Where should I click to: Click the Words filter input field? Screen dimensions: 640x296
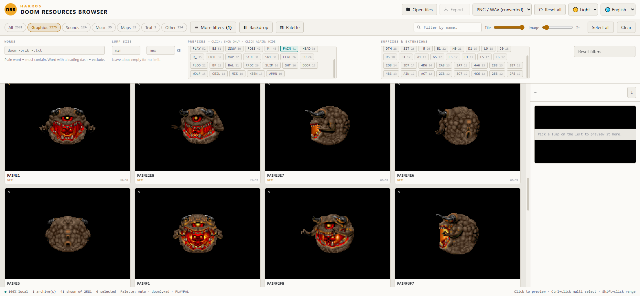pyautogui.click(x=55, y=50)
